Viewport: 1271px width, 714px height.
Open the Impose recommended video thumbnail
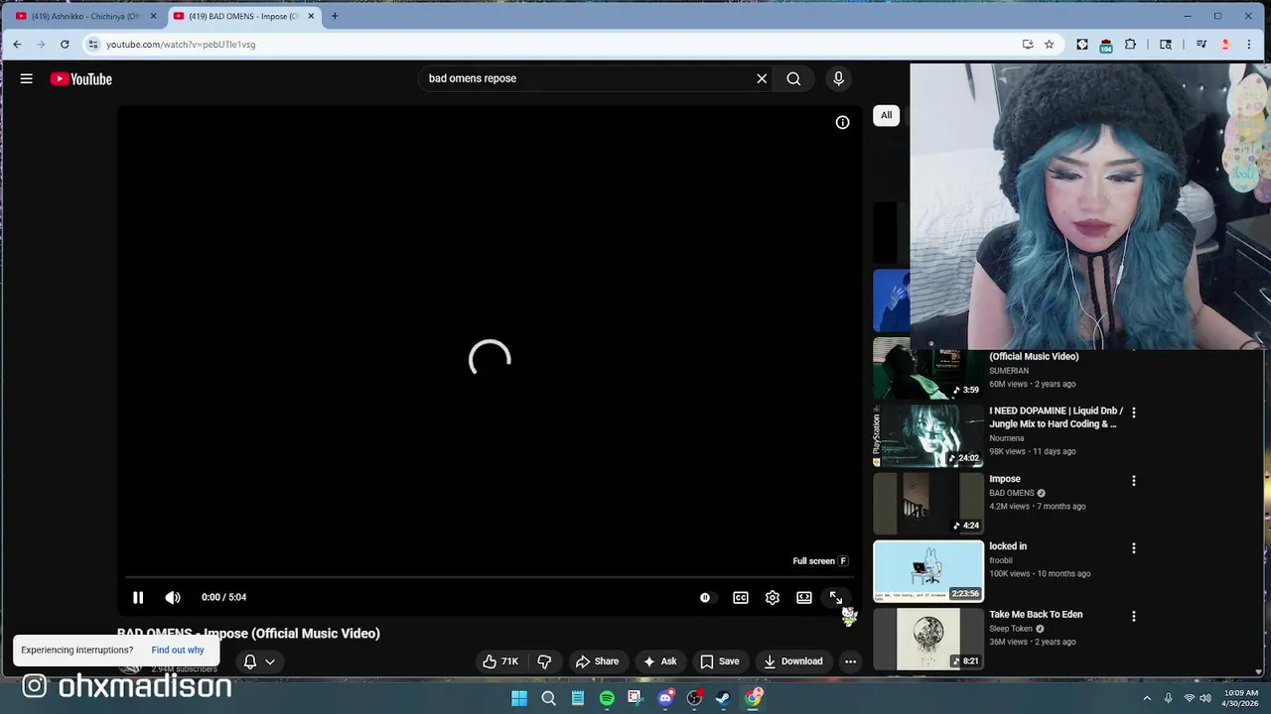pyautogui.click(x=927, y=503)
